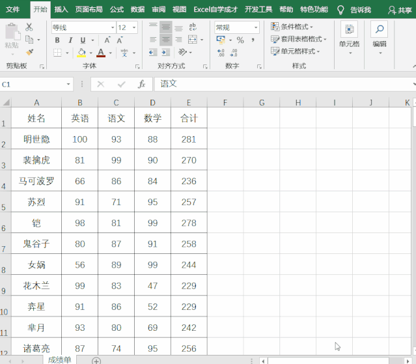
Task: Toggle bold formatting
Action: pos(57,40)
